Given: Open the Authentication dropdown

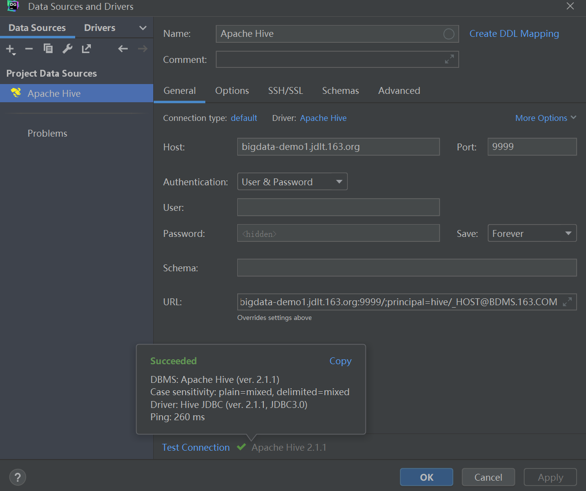Looking at the screenshot, I should [x=292, y=182].
